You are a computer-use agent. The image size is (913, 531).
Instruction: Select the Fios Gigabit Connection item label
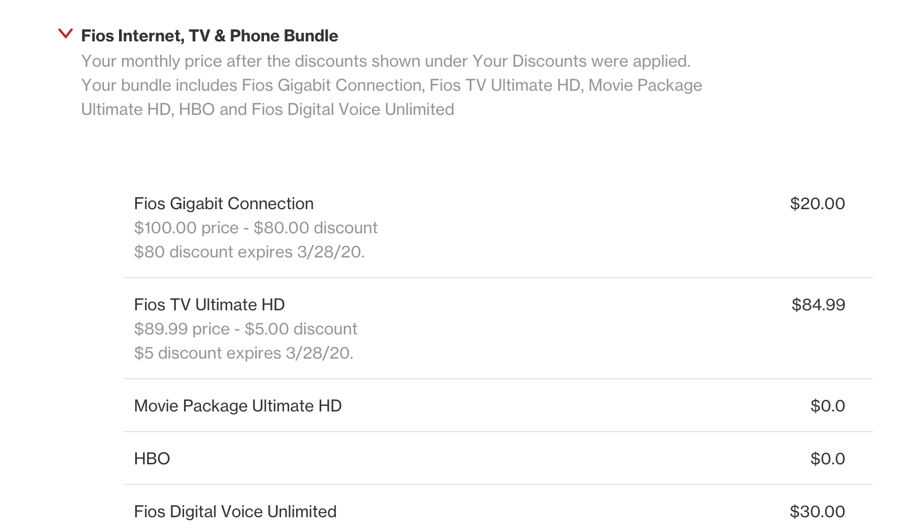click(x=224, y=203)
